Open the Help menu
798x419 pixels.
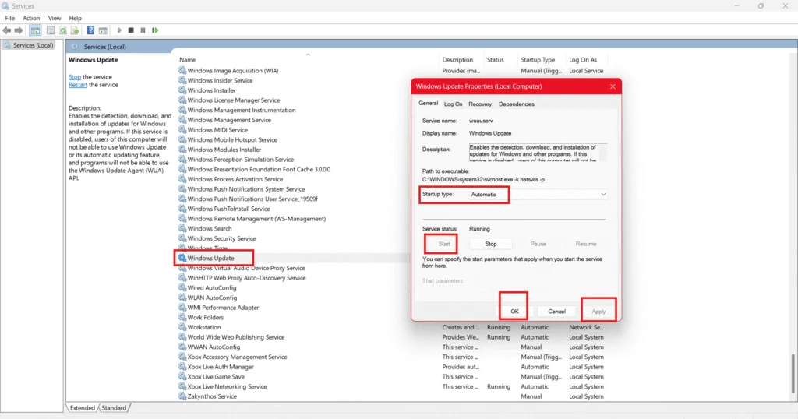tap(76, 18)
